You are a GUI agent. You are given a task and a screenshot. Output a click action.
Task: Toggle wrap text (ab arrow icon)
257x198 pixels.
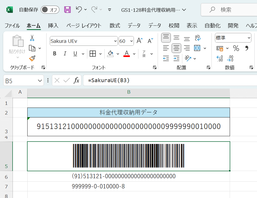198,38
